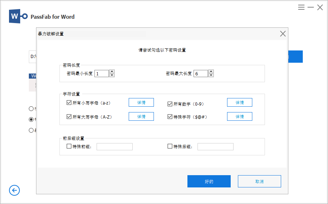Screen dimensions: 328x204
Task: Select first radio option in main window
Action: click(31, 108)
